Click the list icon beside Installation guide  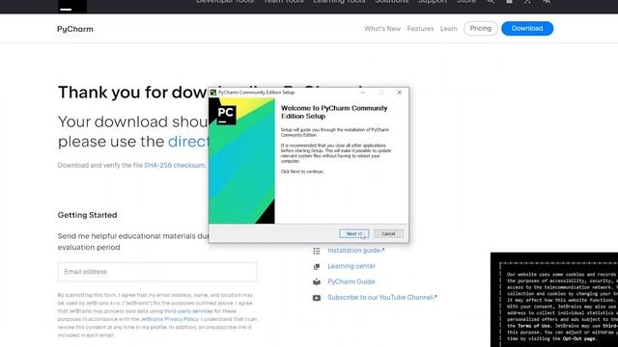click(317, 251)
